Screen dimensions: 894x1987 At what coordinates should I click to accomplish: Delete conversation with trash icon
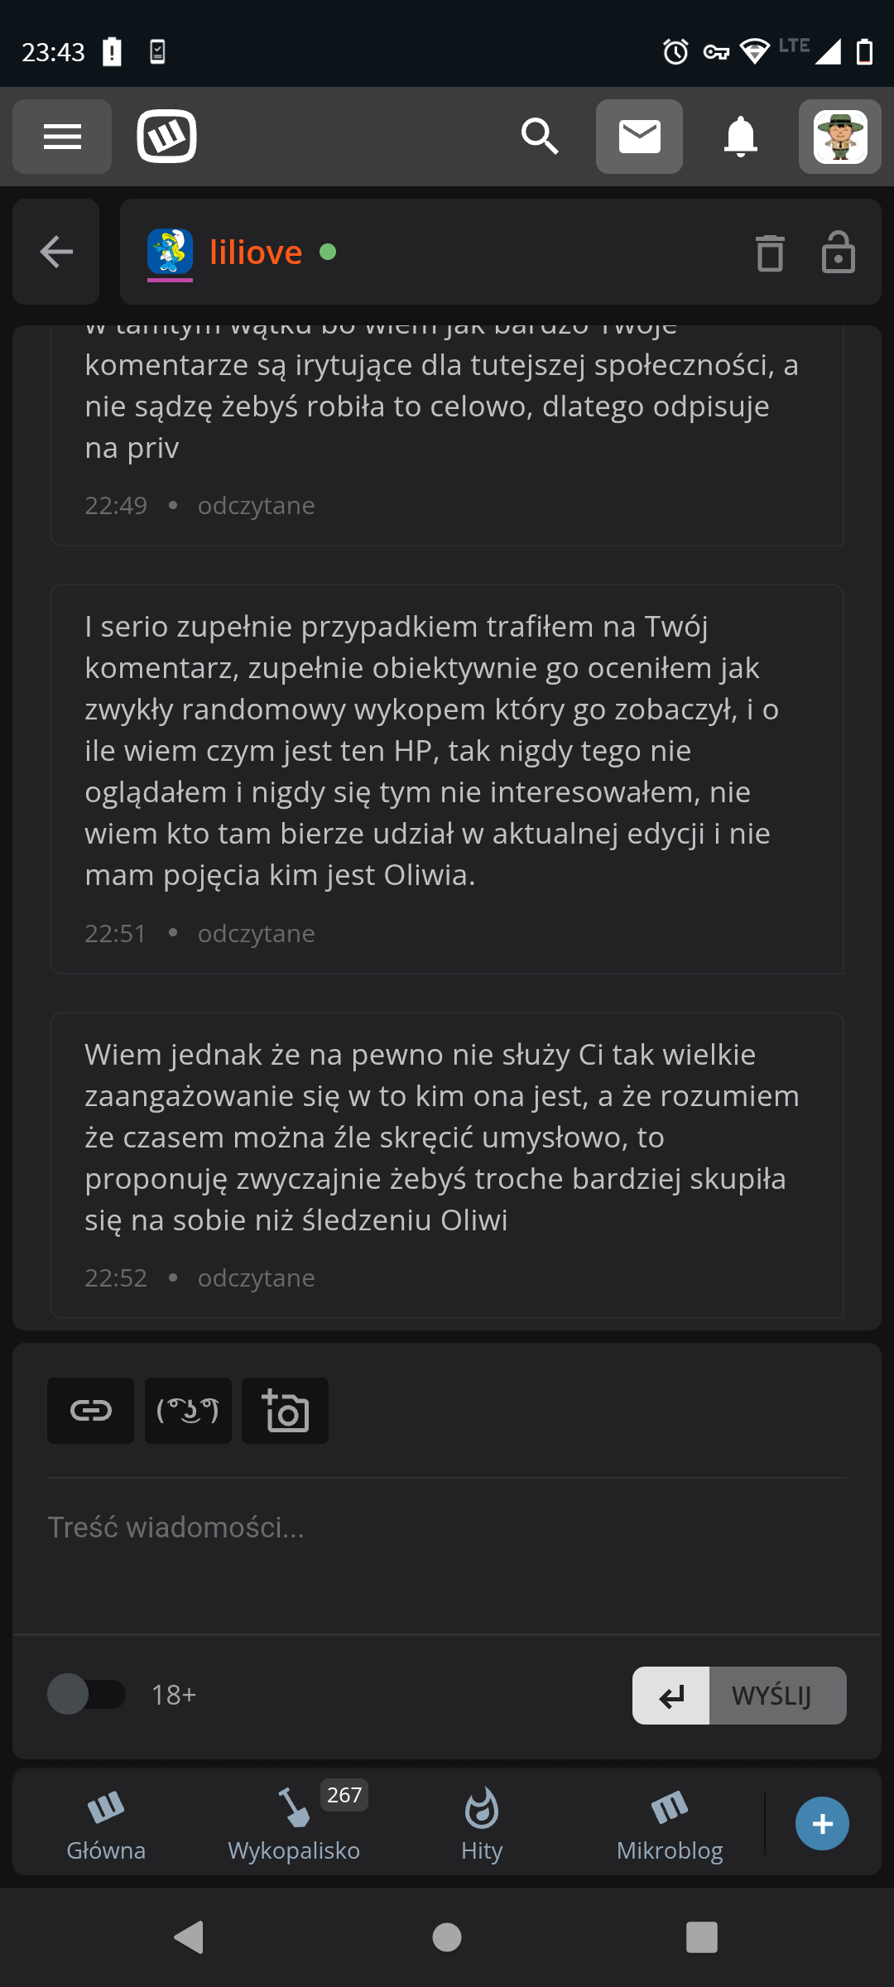pos(770,253)
